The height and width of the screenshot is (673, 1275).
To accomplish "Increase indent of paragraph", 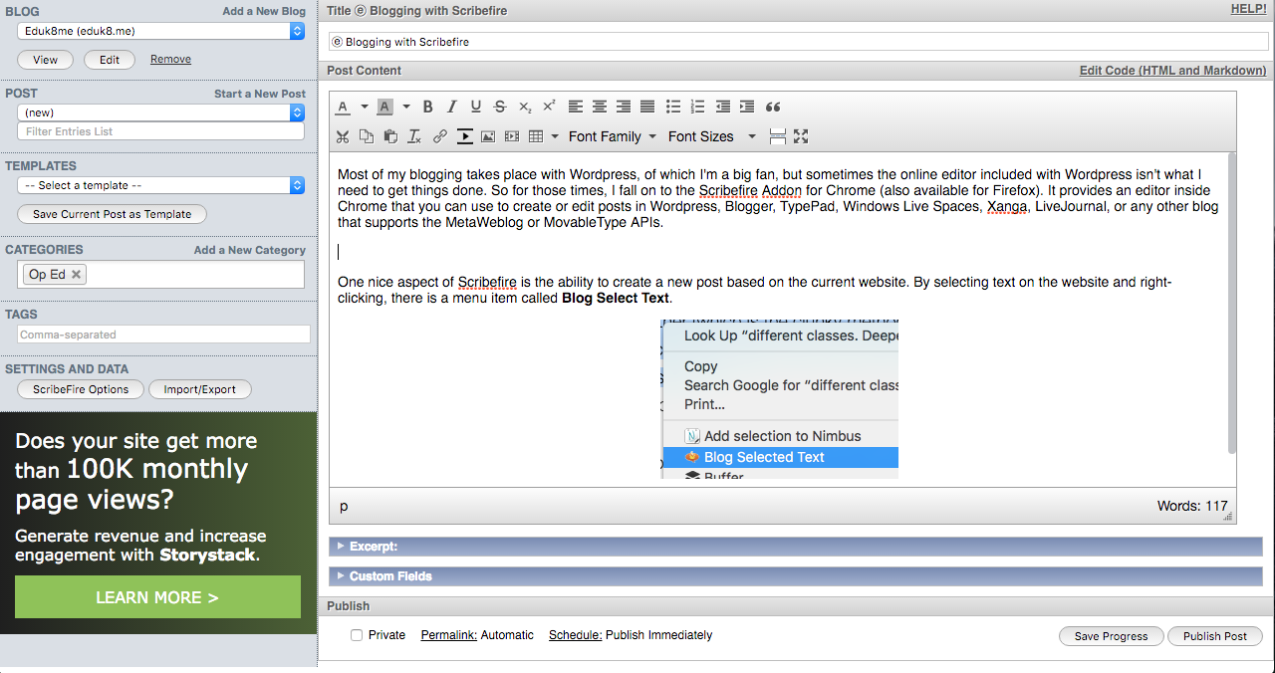I will 747,107.
